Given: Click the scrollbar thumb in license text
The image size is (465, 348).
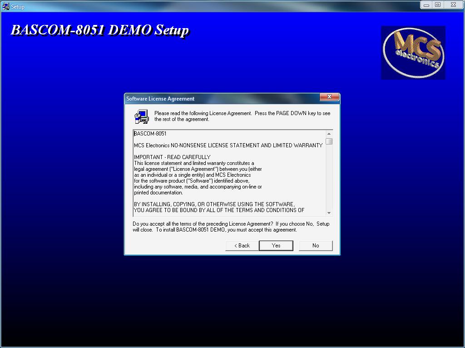Looking at the screenshot, I should coord(329,141).
